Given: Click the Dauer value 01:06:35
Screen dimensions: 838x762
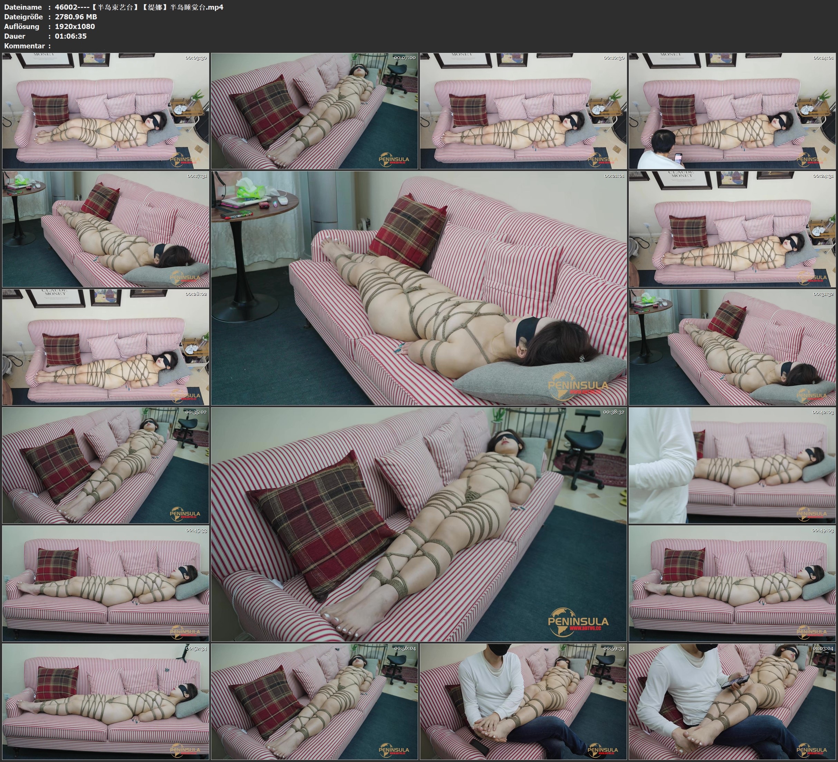Looking at the screenshot, I should [x=70, y=36].
